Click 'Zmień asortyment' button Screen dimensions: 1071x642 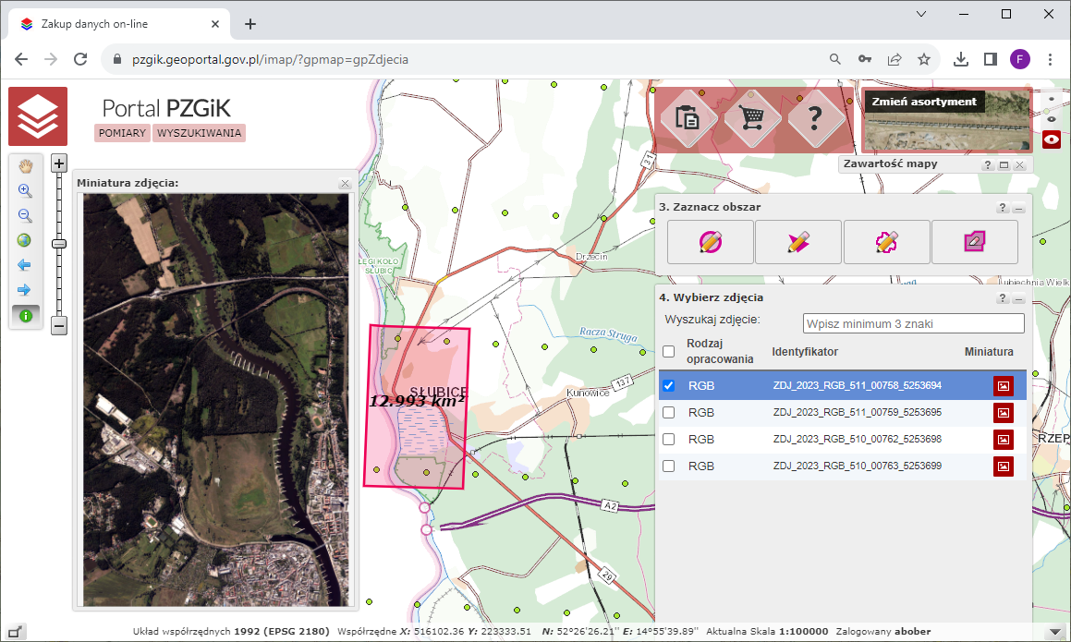[x=924, y=102]
